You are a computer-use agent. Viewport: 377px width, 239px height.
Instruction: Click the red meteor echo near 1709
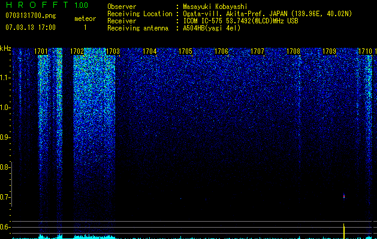(344, 197)
